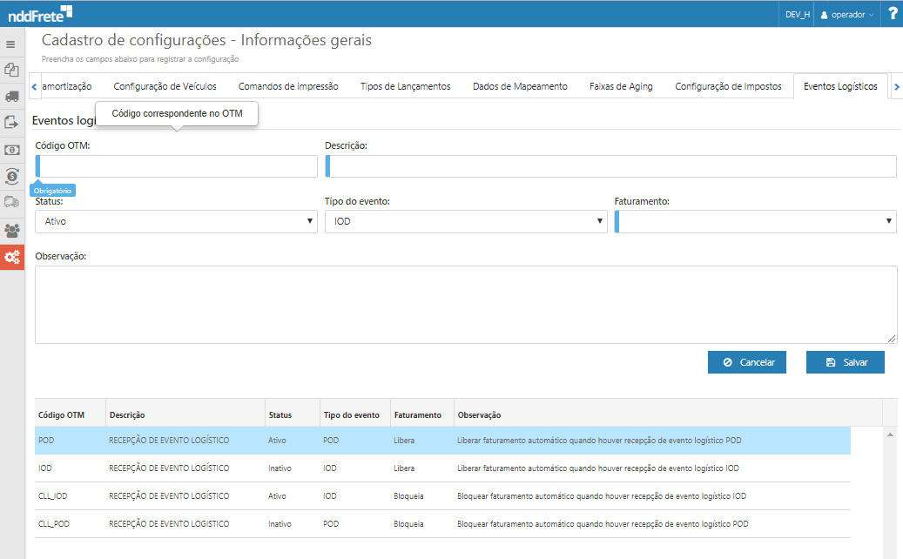
Task: Open the Status dropdown
Action: (176, 221)
